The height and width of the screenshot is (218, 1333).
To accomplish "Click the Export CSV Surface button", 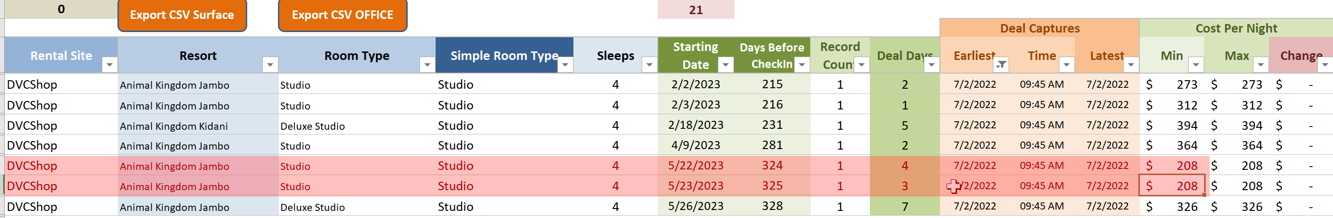I will coord(182,15).
